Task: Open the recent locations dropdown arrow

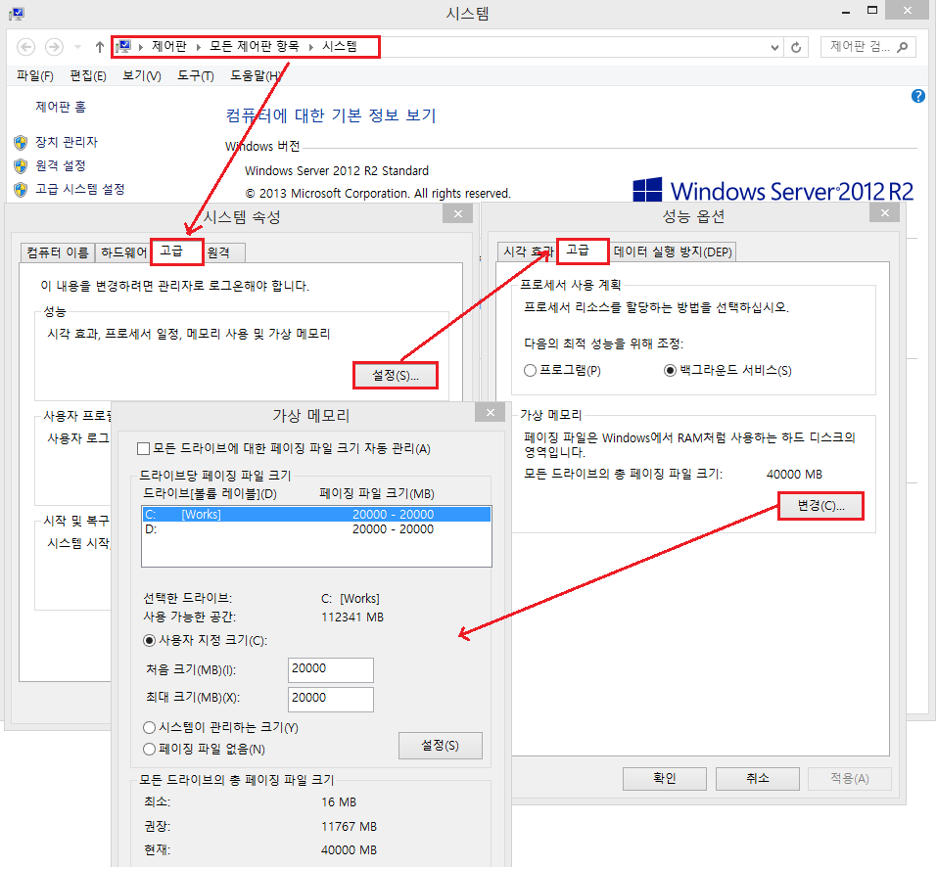Action: tap(77, 47)
